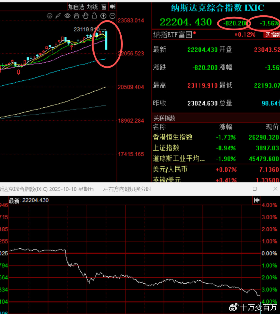The image size is (280, 314).
Task: Open the 纳指ETF富国 link
Action: pyautogui.click(x=173, y=35)
